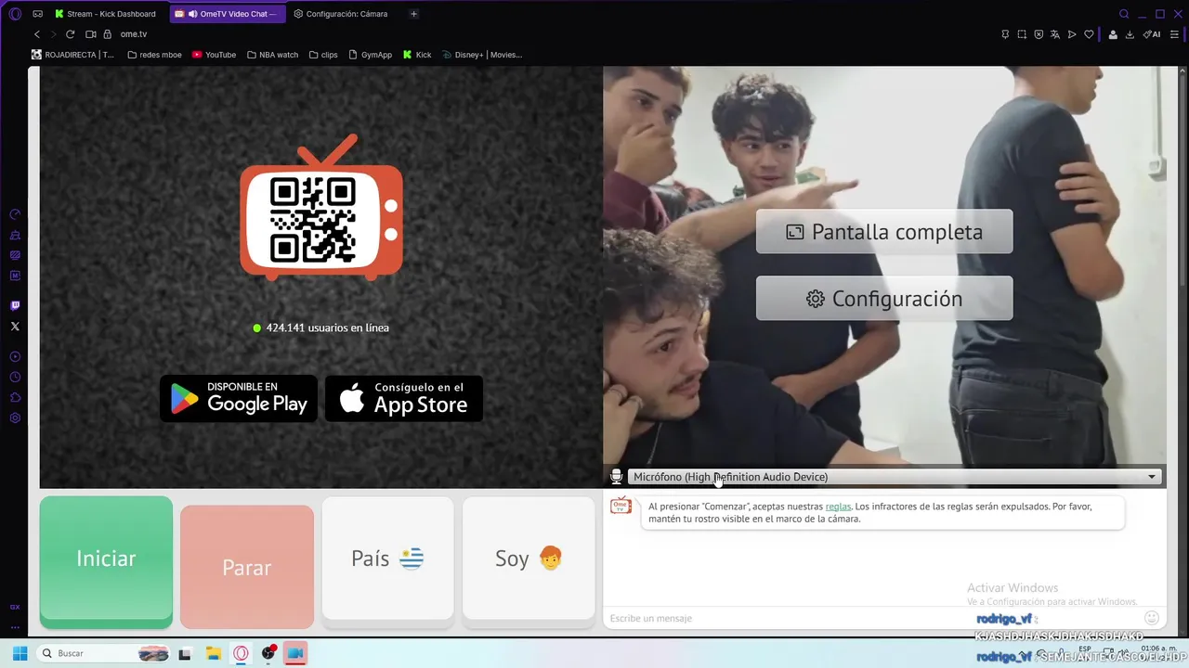Open the ad blocker shield icon

tap(1039, 34)
